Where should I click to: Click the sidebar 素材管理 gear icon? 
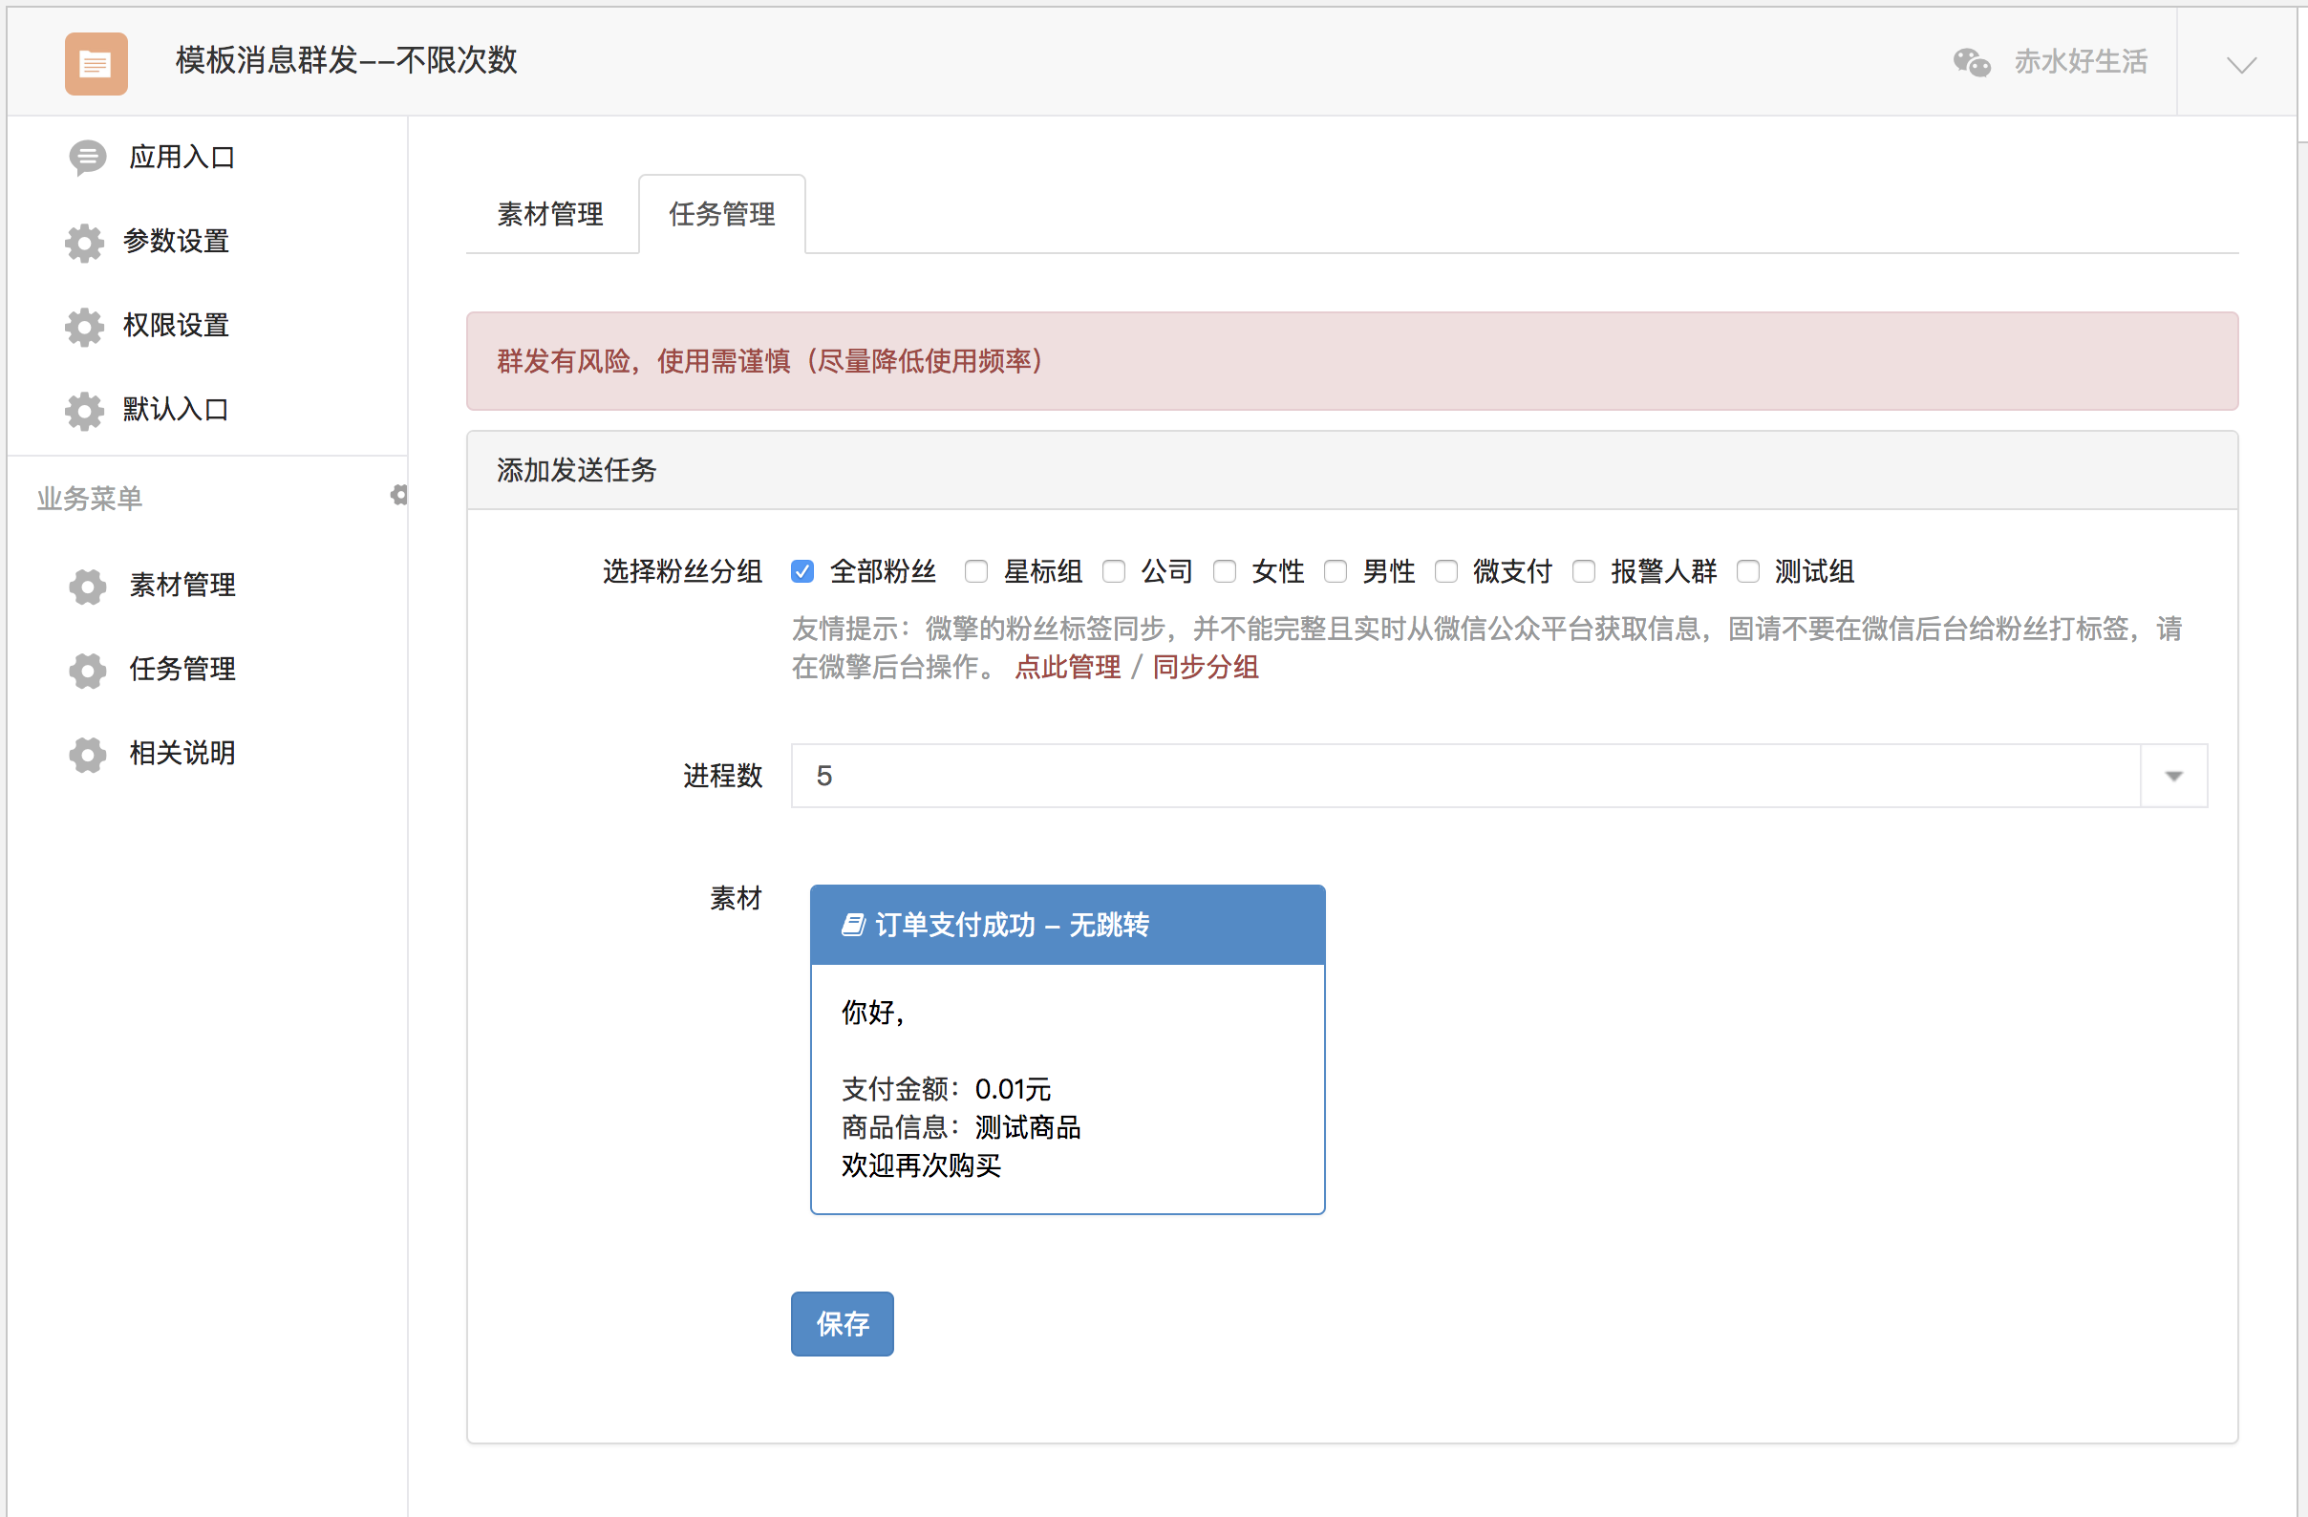point(87,587)
